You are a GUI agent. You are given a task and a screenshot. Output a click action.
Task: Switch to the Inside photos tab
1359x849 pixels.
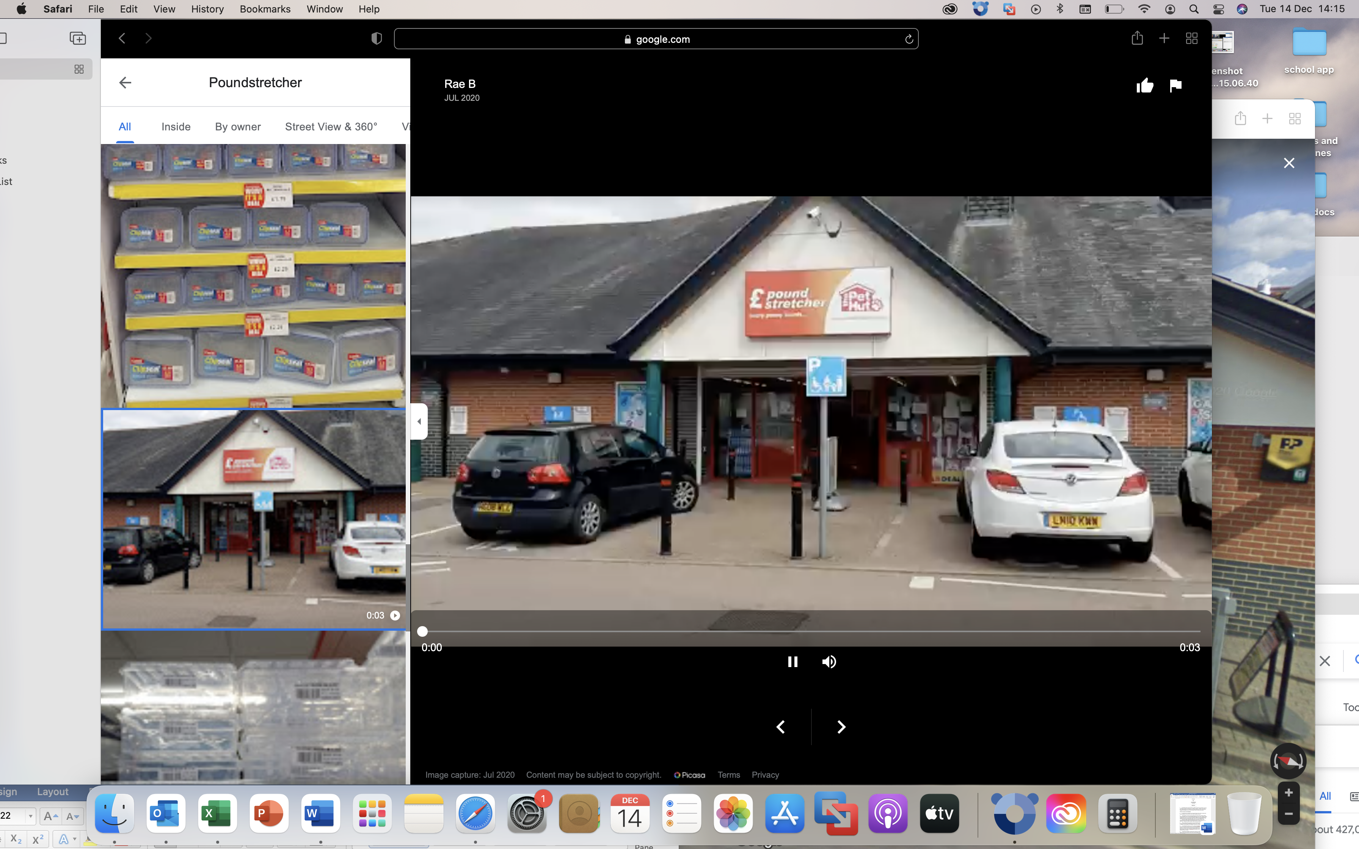[x=176, y=126]
